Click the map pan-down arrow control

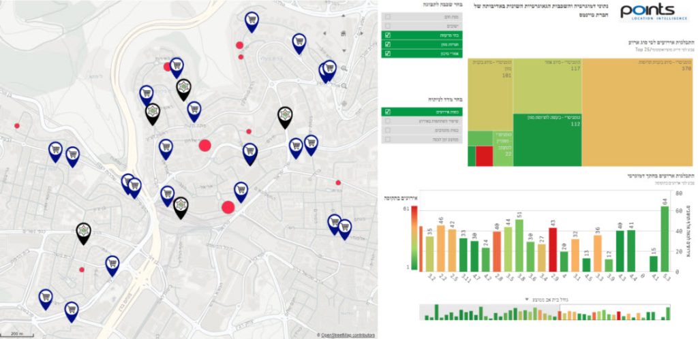[x=344, y=50]
